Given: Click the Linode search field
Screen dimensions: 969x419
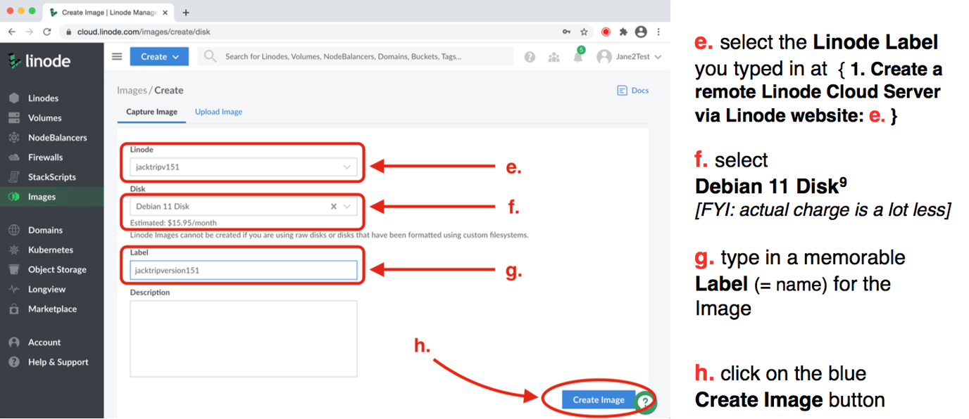Looking at the screenshot, I should pyautogui.click(x=355, y=57).
